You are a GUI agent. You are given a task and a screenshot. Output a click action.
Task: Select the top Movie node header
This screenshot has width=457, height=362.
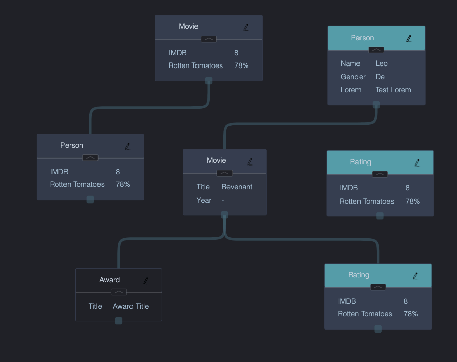(x=188, y=26)
